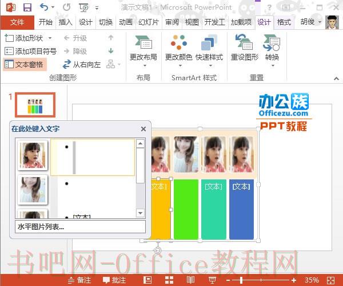
Task: Click 重设图形 reset graphic
Action: 245,48
